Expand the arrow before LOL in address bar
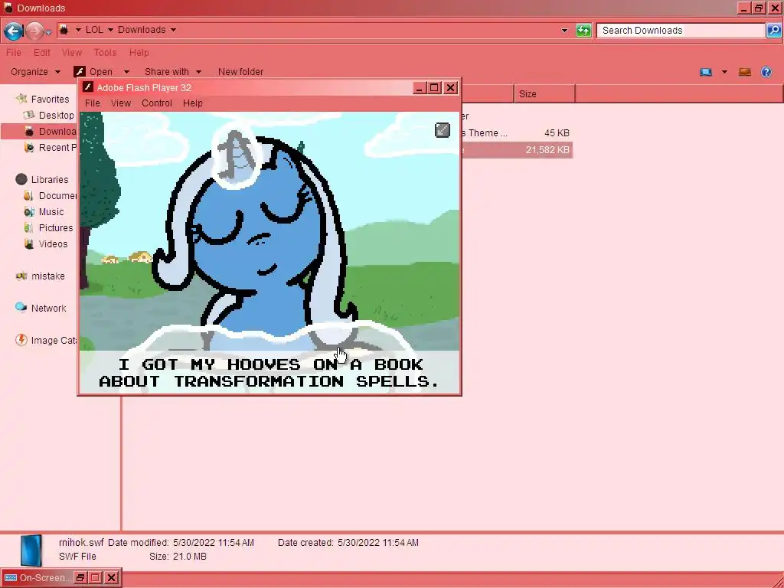Image resolution: width=784 pixels, height=588 pixels. pyautogui.click(x=78, y=30)
